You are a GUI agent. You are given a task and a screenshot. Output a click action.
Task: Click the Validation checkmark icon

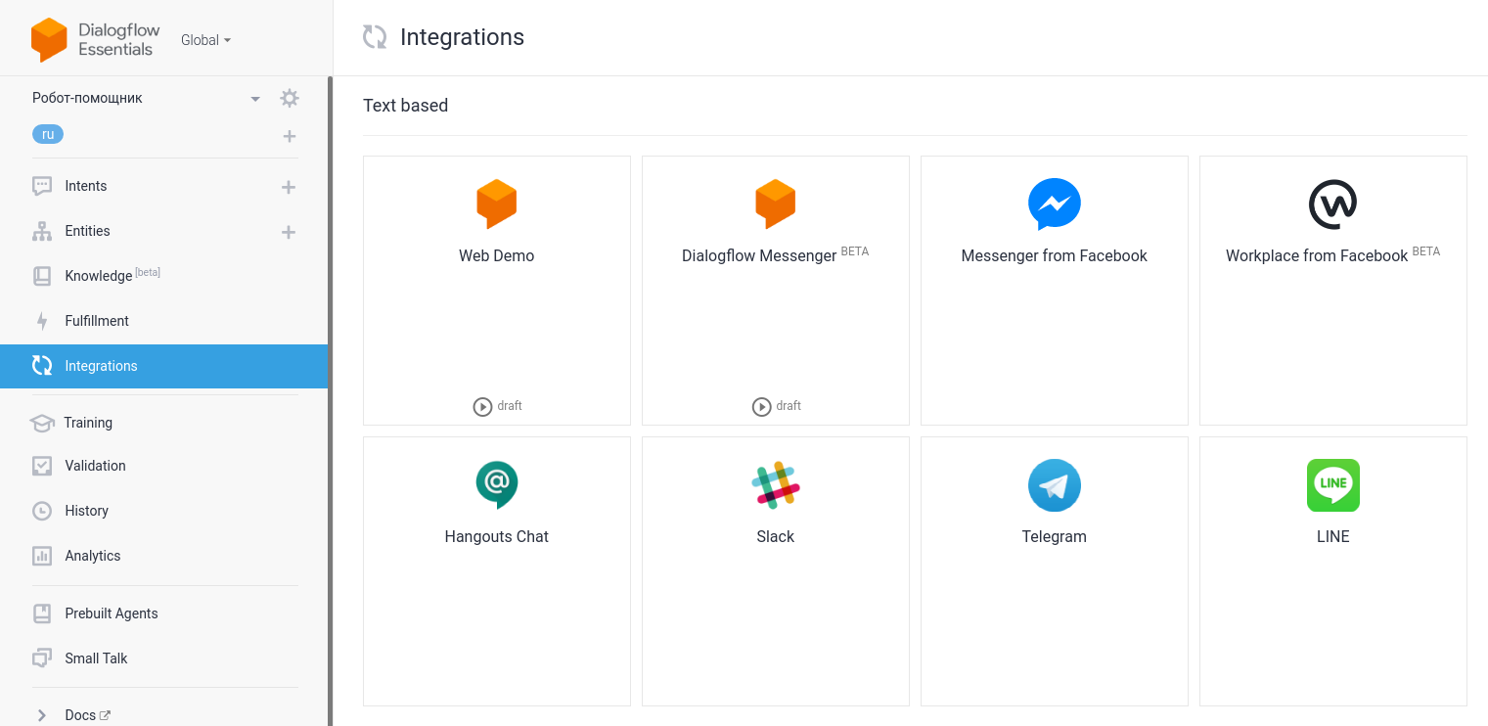pyautogui.click(x=42, y=466)
